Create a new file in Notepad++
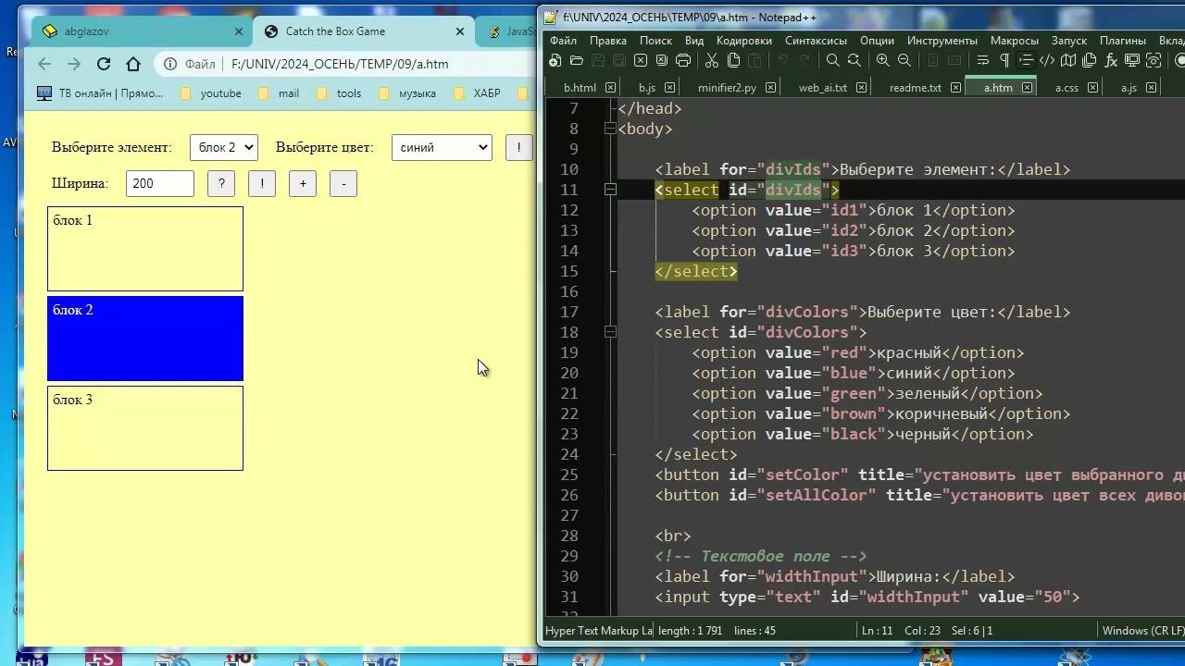The height and width of the screenshot is (666, 1185). [555, 60]
